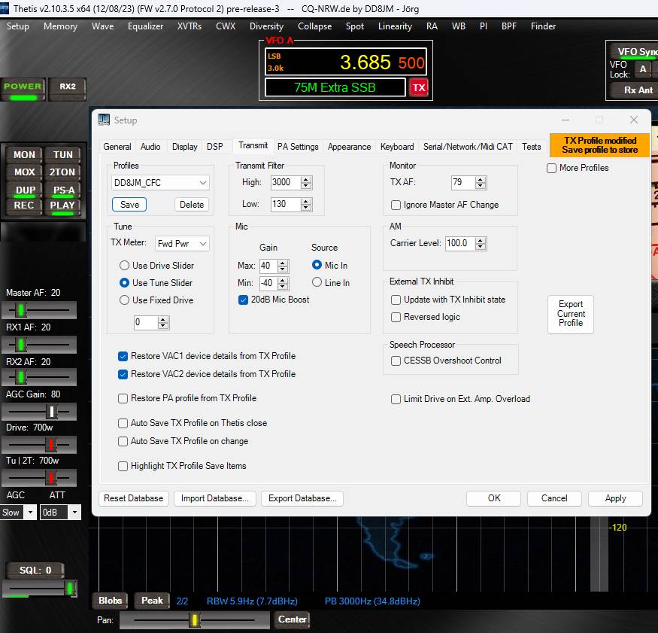Click the Transmit Filter Low stepper arrows
Screen dimensions: 658x633
306,205
